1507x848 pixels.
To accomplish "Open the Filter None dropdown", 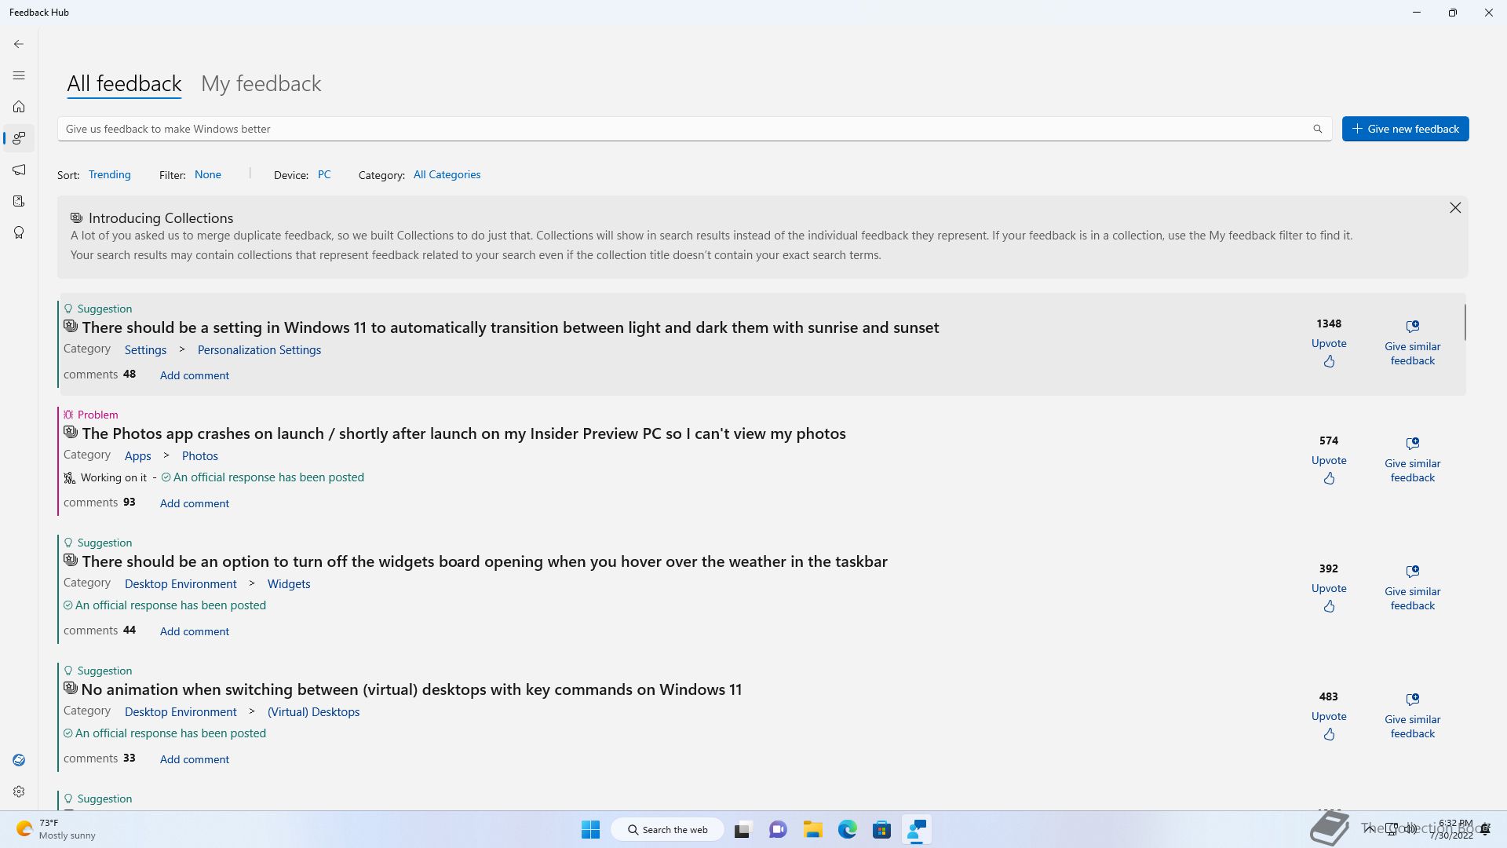I will [x=208, y=174].
